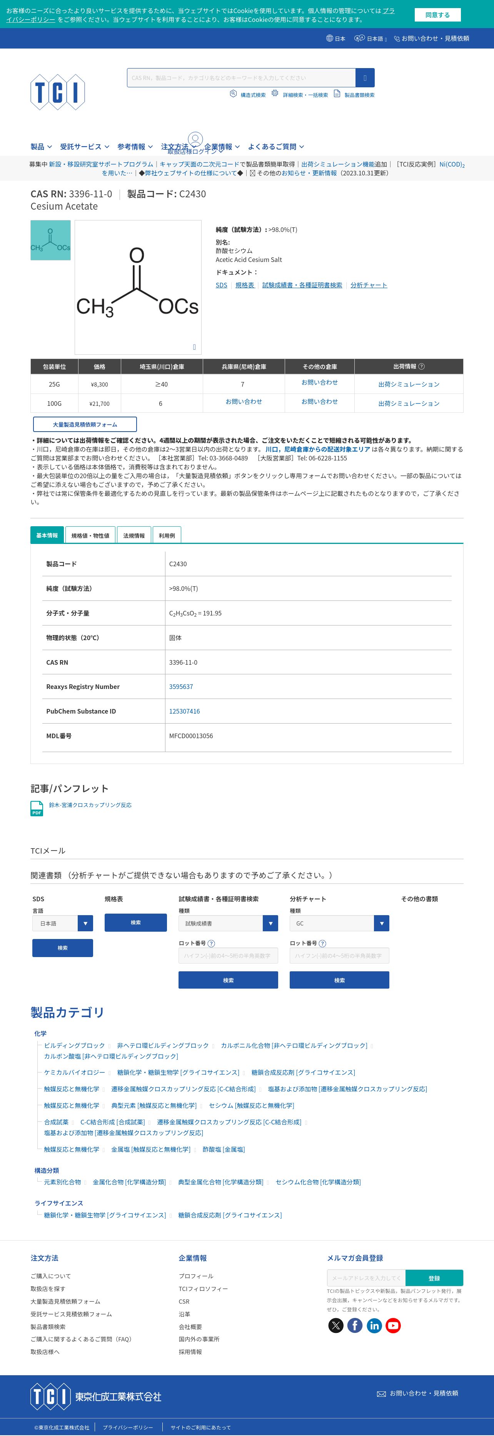Open 川口，尼崎倉庫からの配送対象エリア link
Screen dimensions: 494x1436
click(317, 449)
